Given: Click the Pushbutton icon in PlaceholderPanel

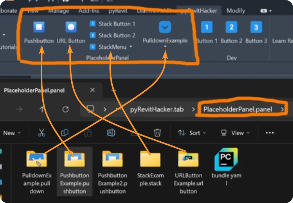Looking at the screenshot, I should [39, 27].
